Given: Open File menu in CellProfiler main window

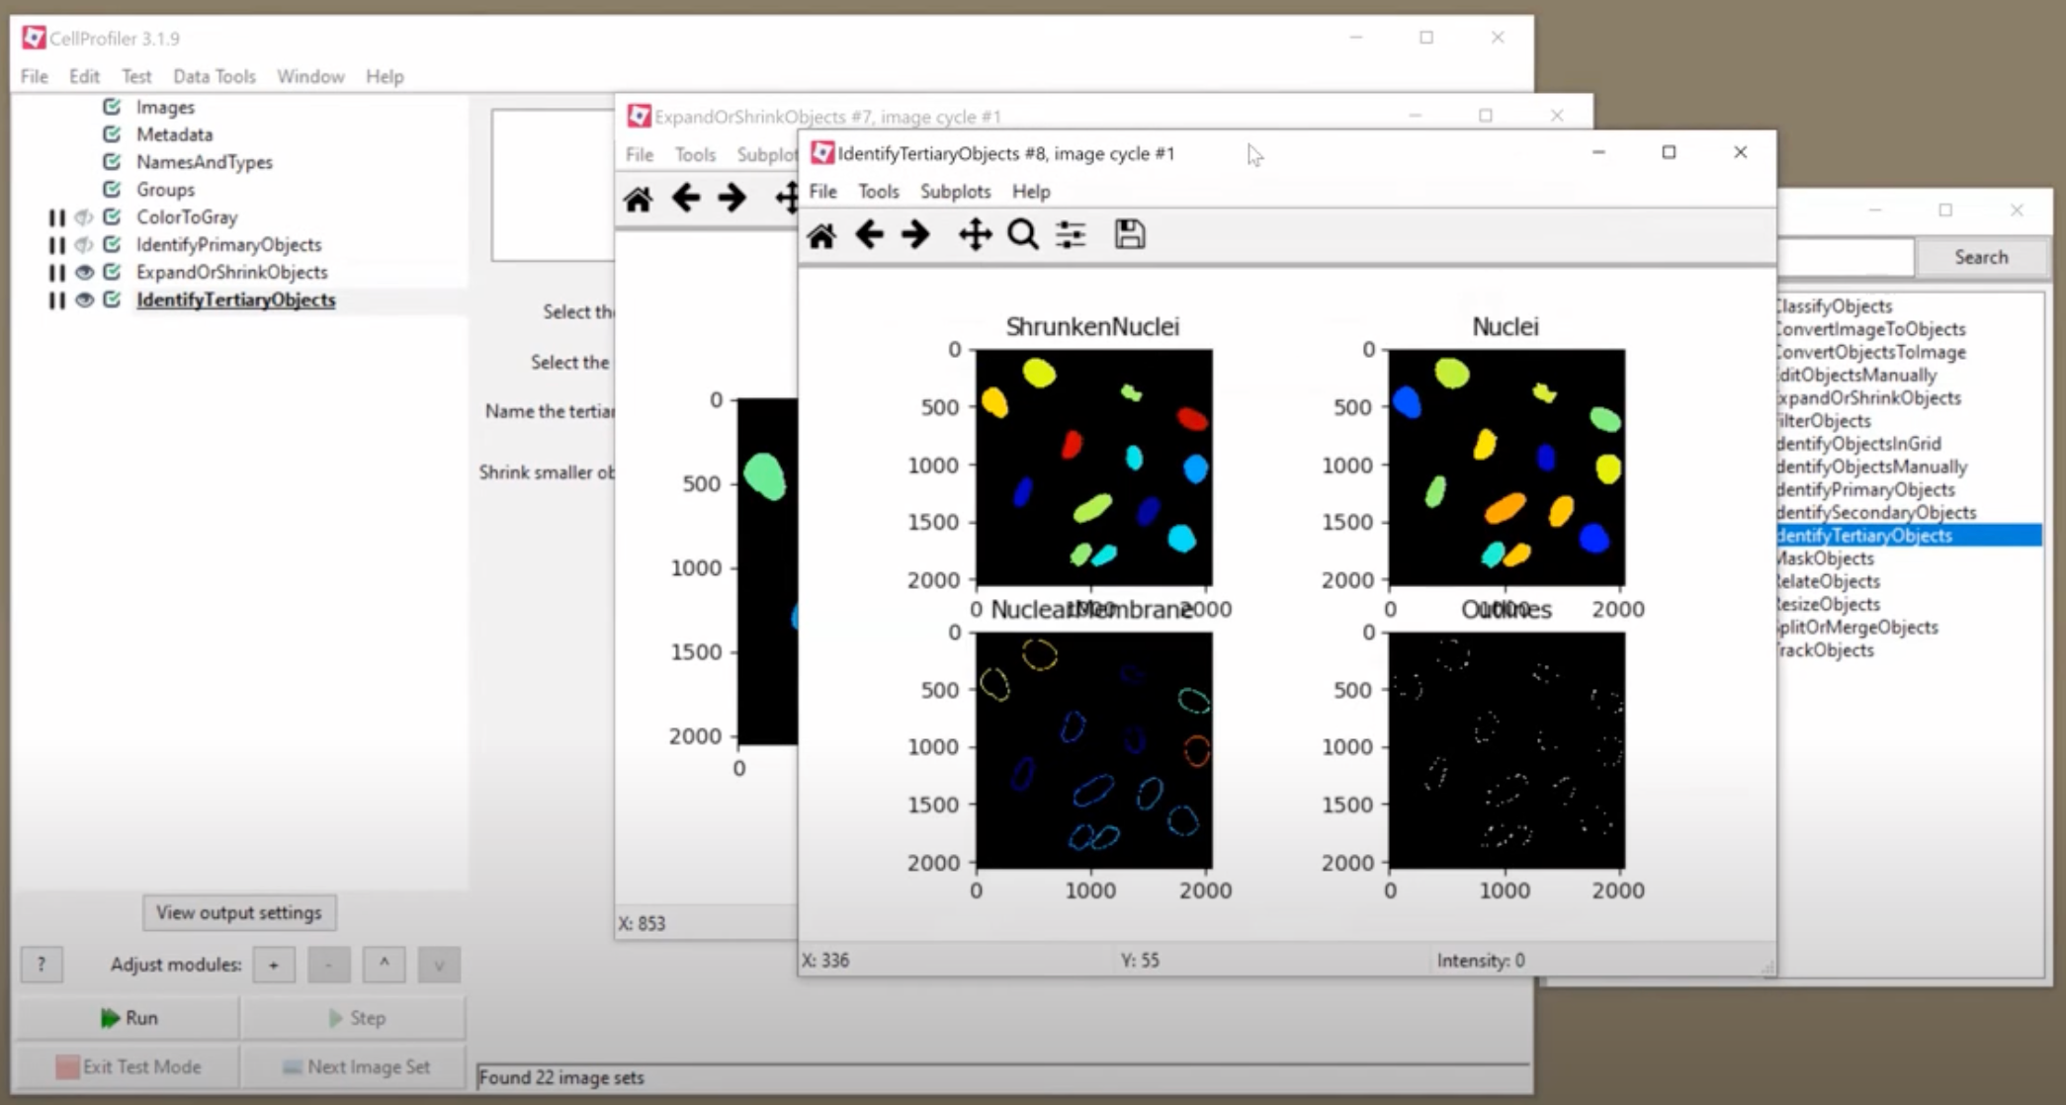Looking at the screenshot, I should tap(34, 76).
